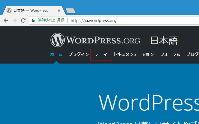Click the browser forward arrow
The image size is (199, 124).
15,20
